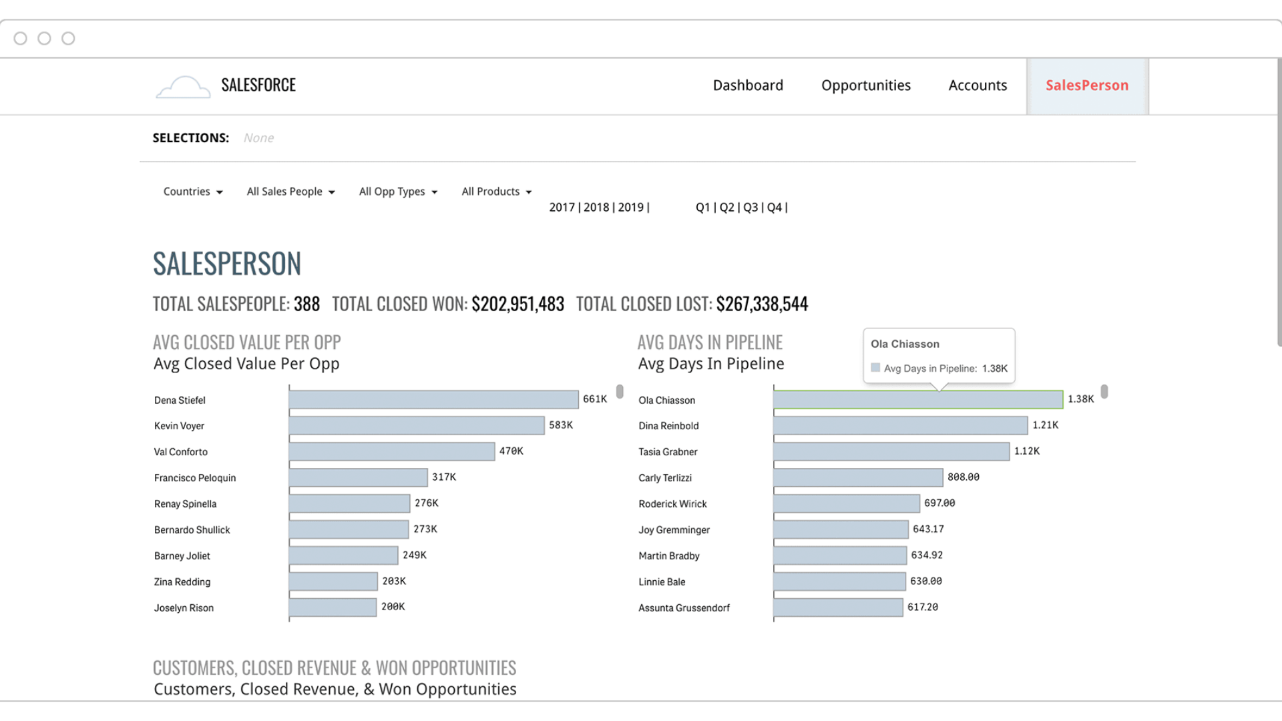Click the first window control circle

(x=21, y=39)
